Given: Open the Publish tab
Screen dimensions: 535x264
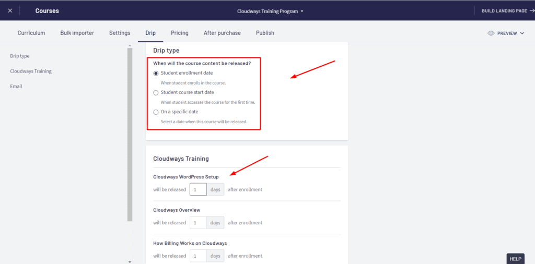Looking at the screenshot, I should click(x=265, y=33).
